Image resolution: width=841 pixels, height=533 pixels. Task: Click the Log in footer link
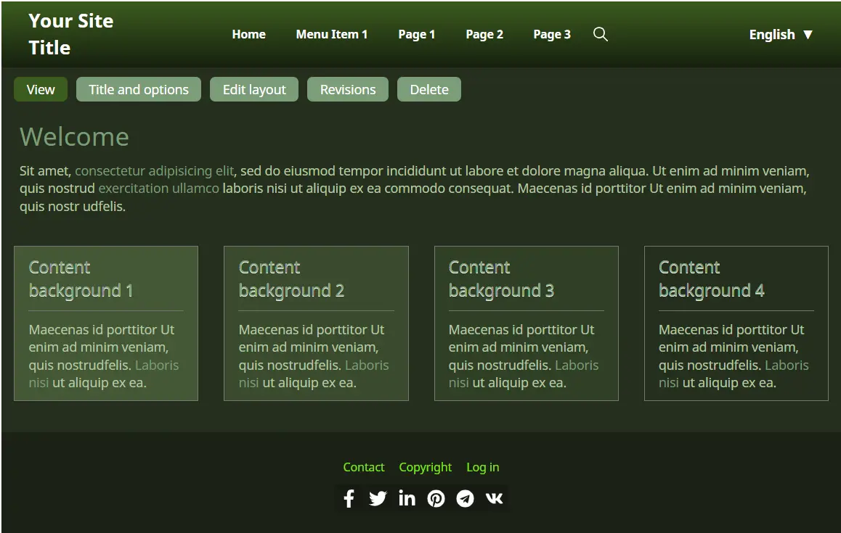[482, 467]
